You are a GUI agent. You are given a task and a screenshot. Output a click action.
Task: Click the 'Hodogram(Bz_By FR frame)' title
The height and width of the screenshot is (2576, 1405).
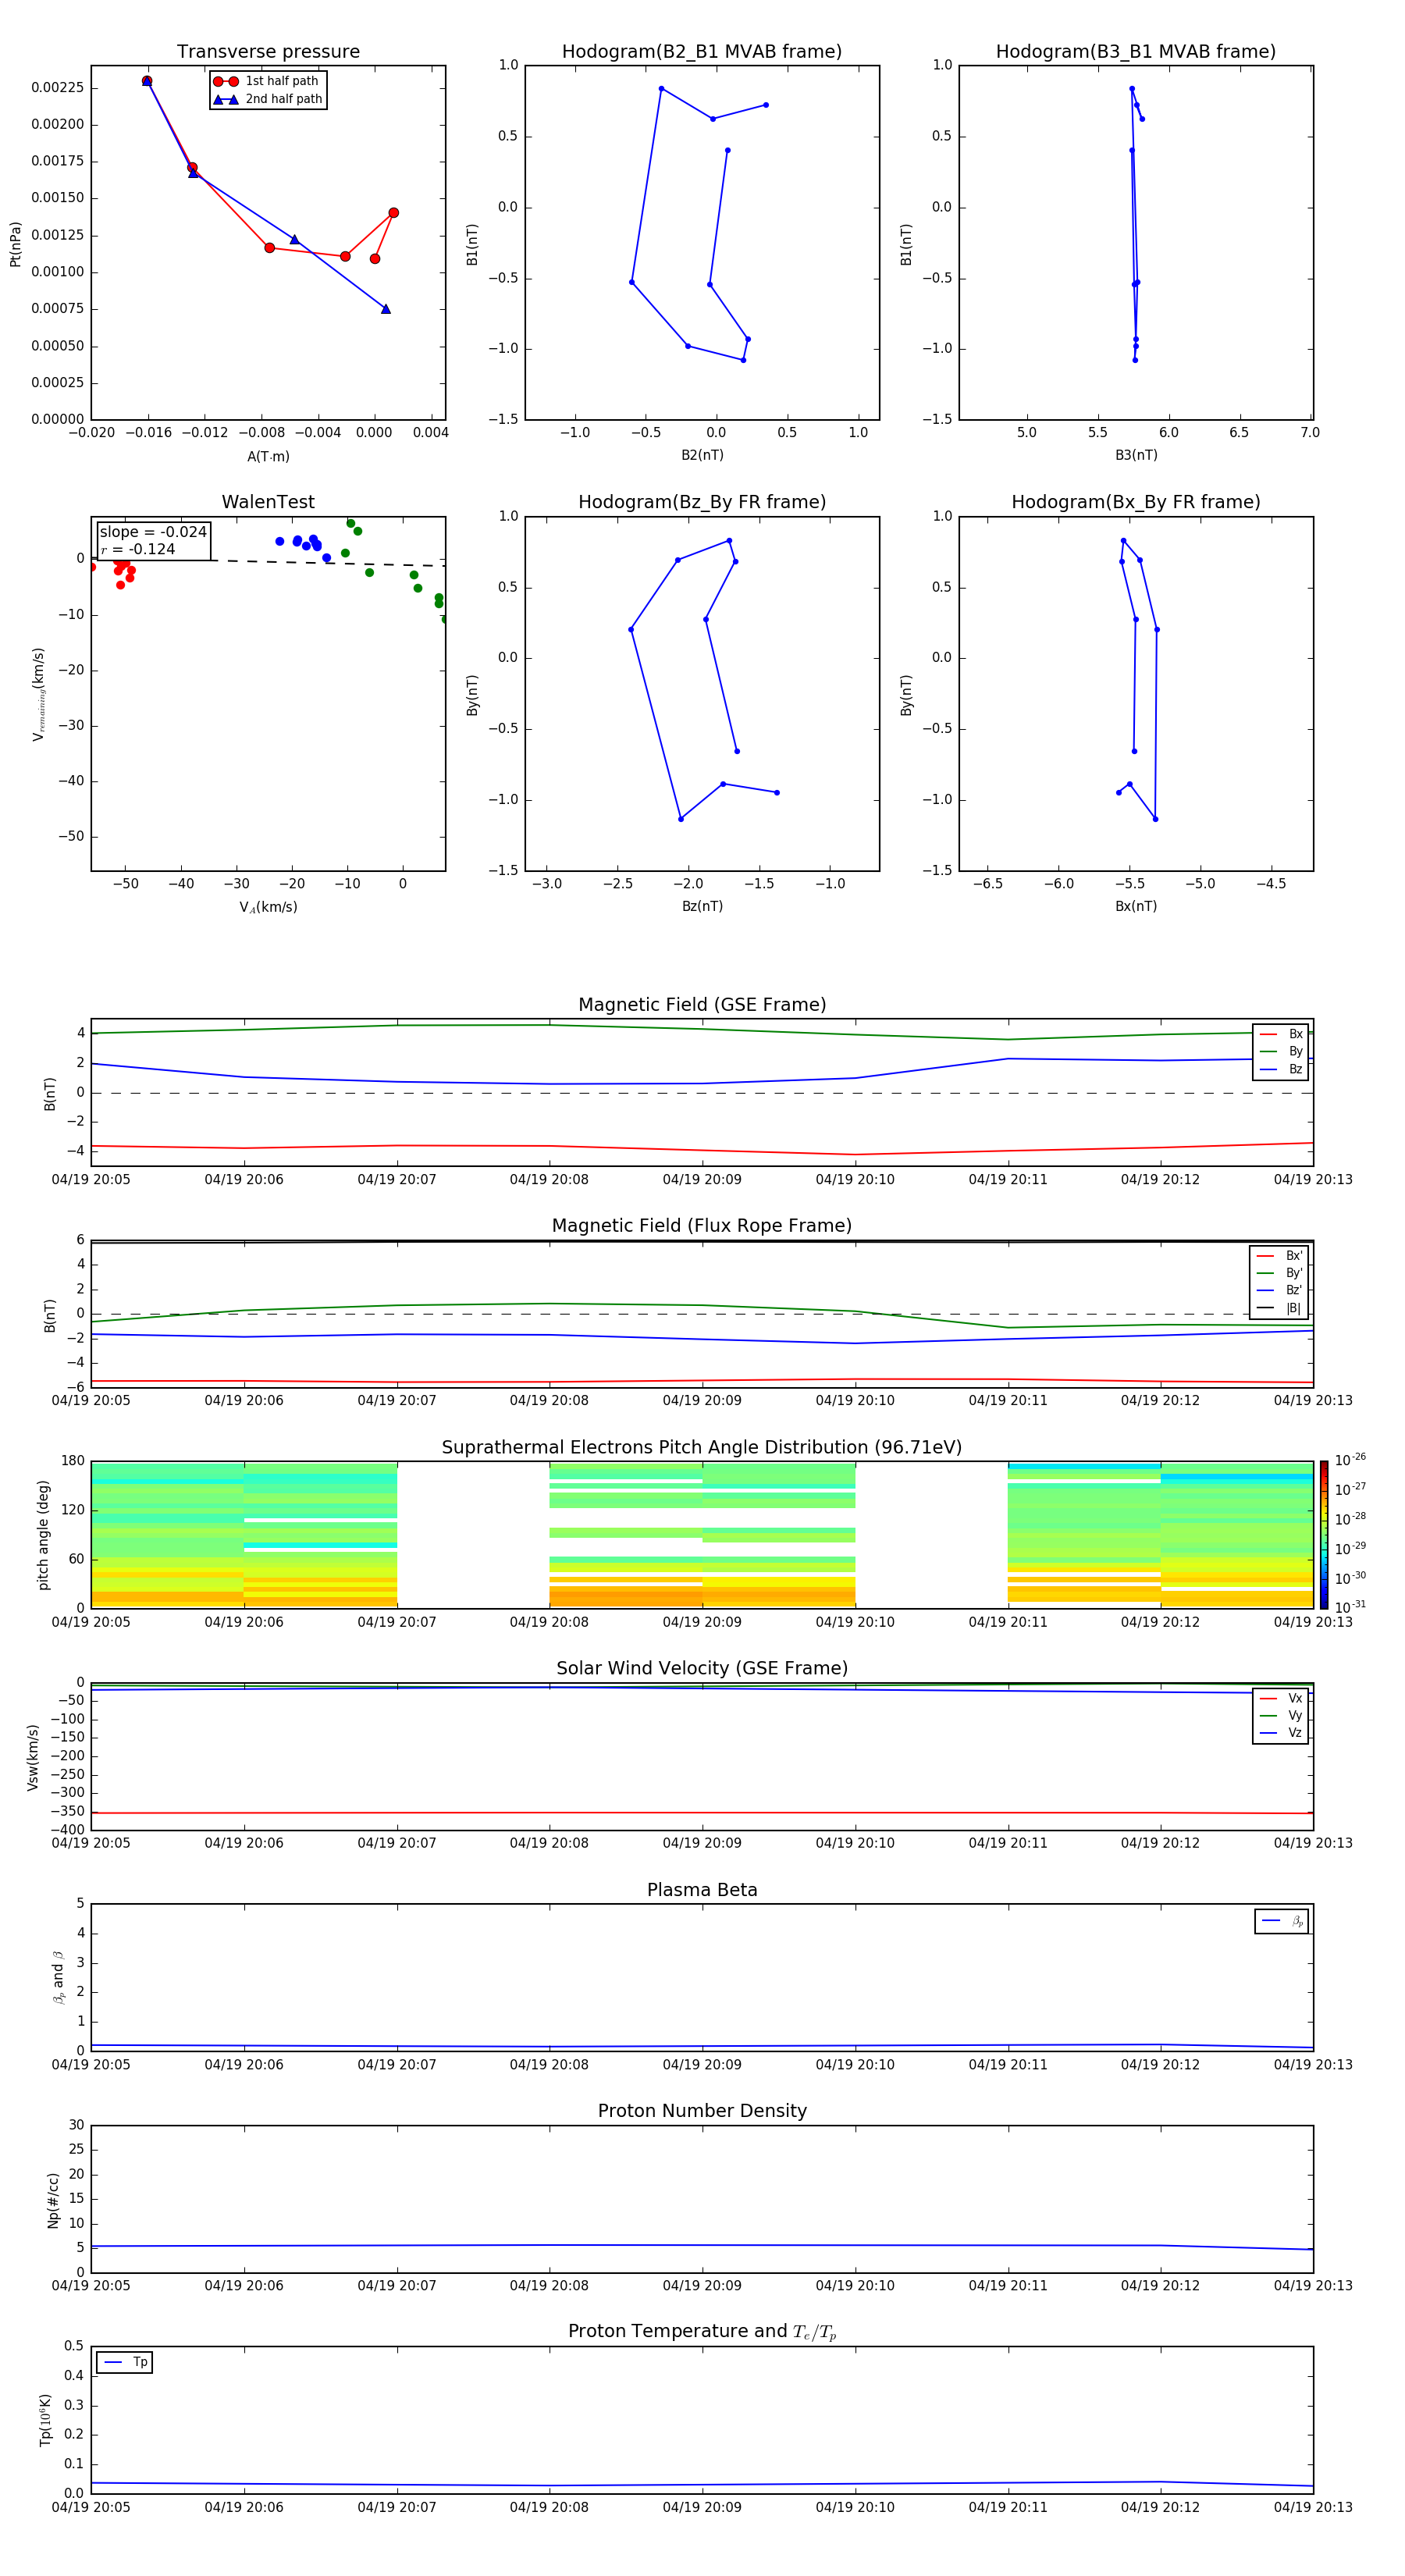pos(702,502)
